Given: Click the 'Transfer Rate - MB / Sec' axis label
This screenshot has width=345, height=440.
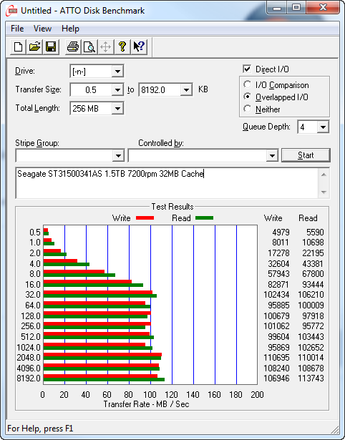Looking at the screenshot, I should [x=146, y=404].
